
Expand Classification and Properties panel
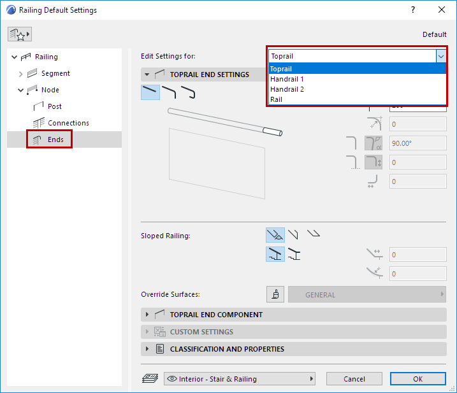(x=147, y=348)
